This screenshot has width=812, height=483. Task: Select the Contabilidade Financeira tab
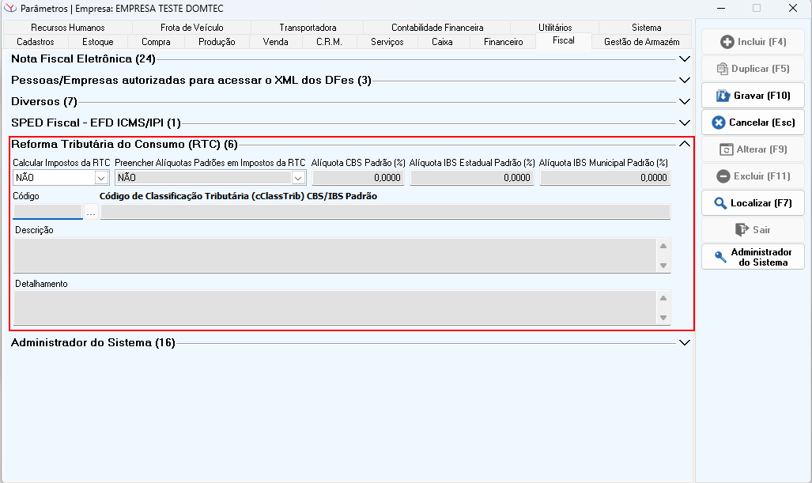pyautogui.click(x=437, y=28)
